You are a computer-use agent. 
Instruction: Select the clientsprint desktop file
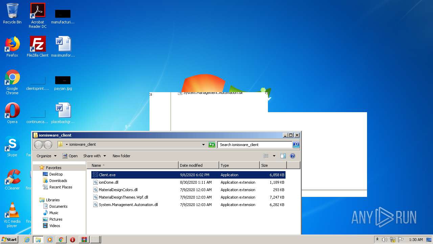38,83
